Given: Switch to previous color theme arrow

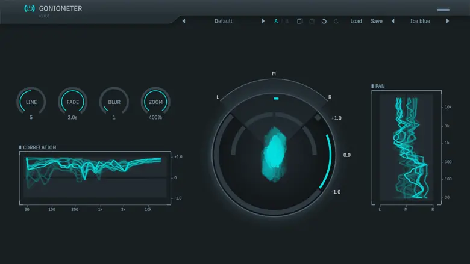Looking at the screenshot, I should click(393, 21).
